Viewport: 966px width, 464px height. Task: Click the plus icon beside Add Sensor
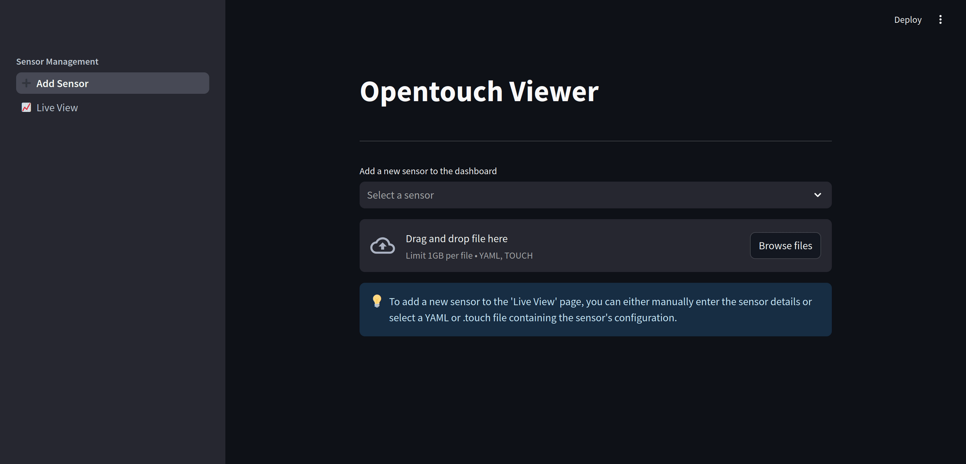point(26,83)
